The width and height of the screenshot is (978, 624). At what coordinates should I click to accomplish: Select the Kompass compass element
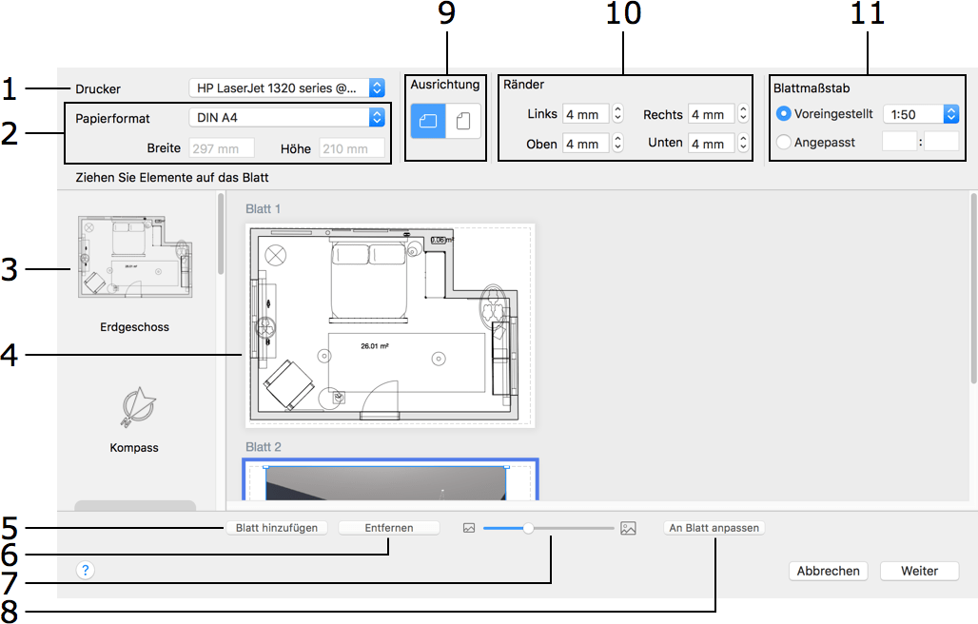click(x=138, y=406)
